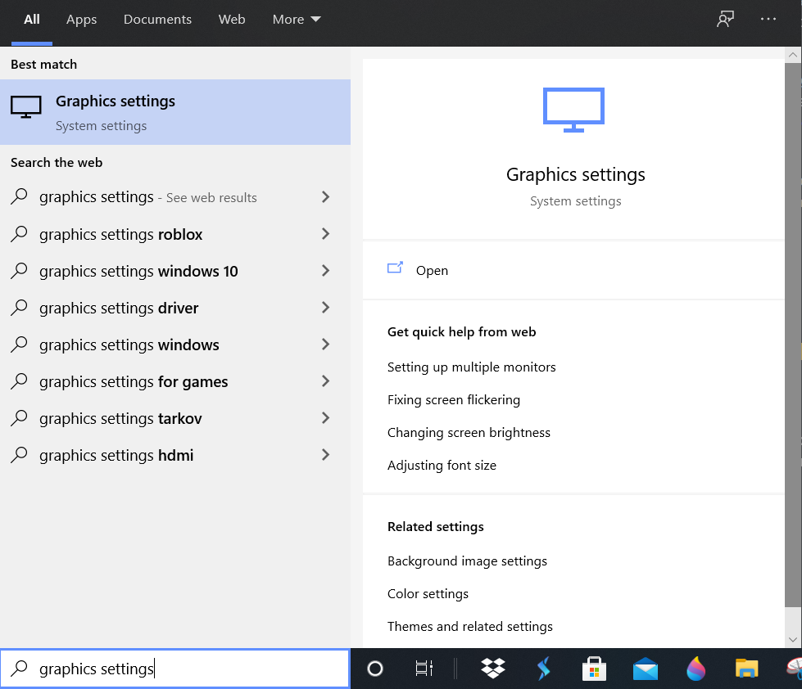
Task: Launch Dropbox from the taskbar
Action: tap(493, 669)
